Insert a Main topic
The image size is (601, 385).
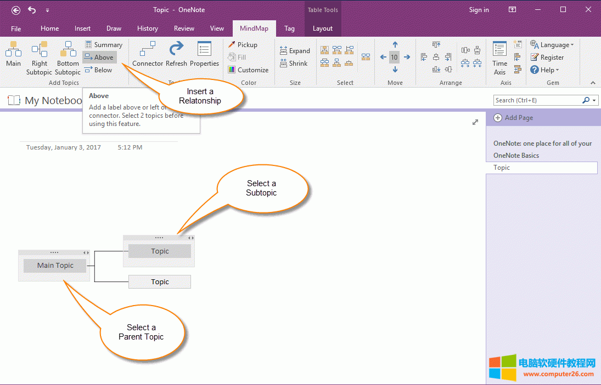13,55
